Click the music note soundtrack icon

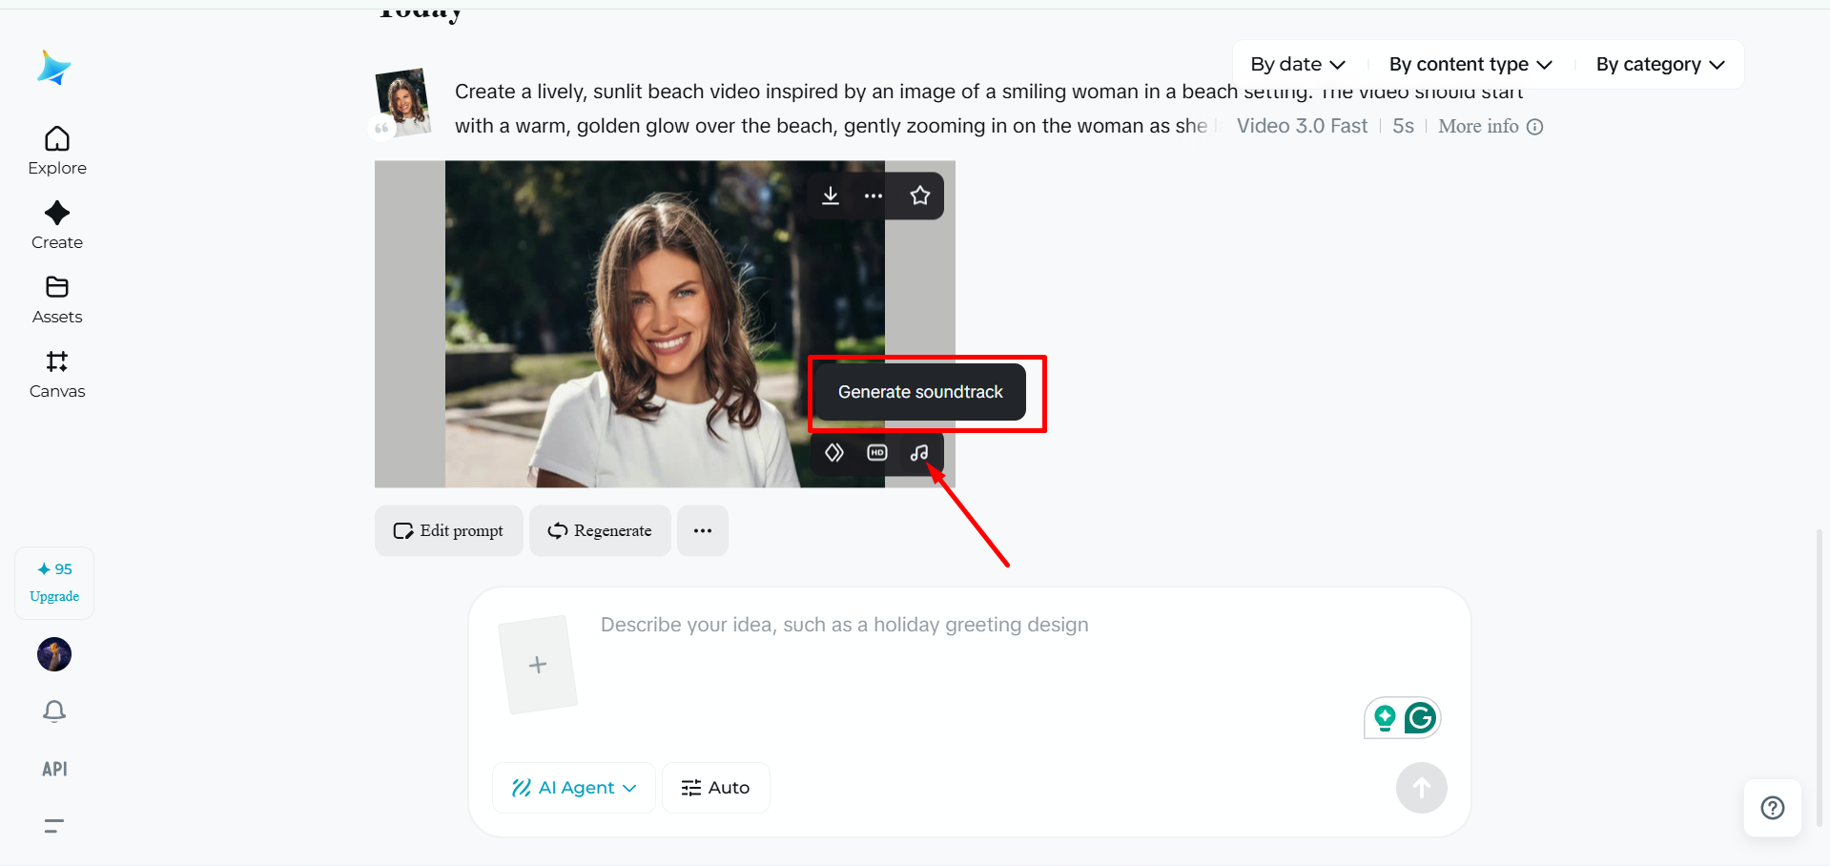(x=919, y=452)
